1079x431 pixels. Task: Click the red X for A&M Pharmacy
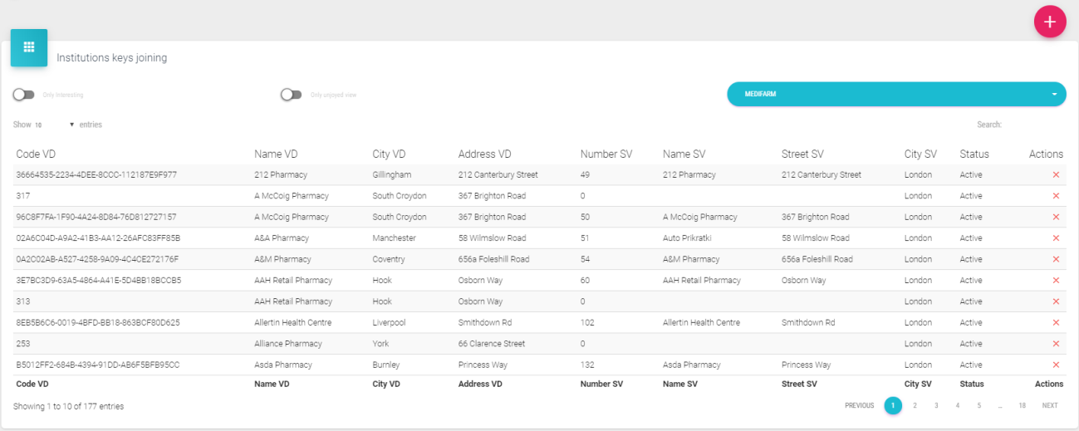click(x=1056, y=259)
